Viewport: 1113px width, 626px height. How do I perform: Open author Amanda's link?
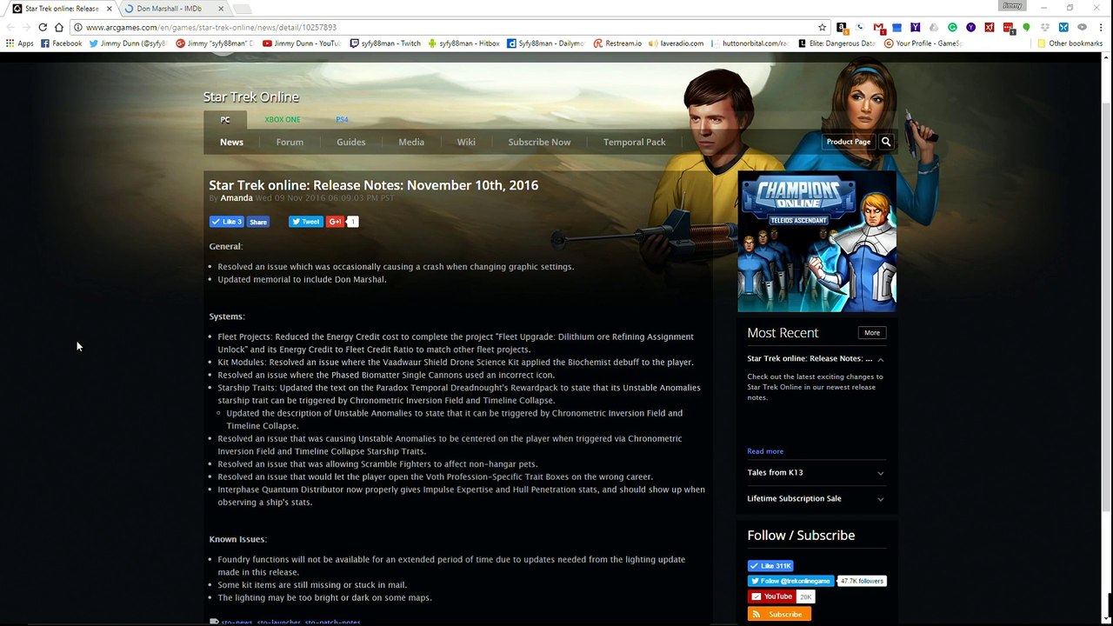237,198
